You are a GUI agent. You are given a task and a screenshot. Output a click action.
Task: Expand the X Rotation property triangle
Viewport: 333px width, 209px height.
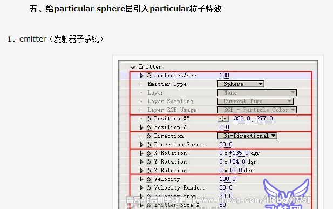click(141, 153)
